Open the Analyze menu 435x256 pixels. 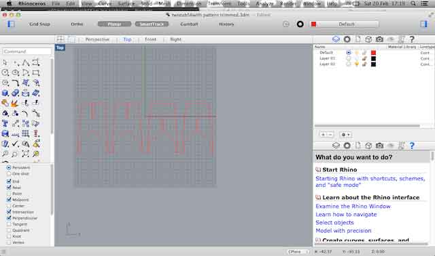pyautogui.click(x=264, y=3)
